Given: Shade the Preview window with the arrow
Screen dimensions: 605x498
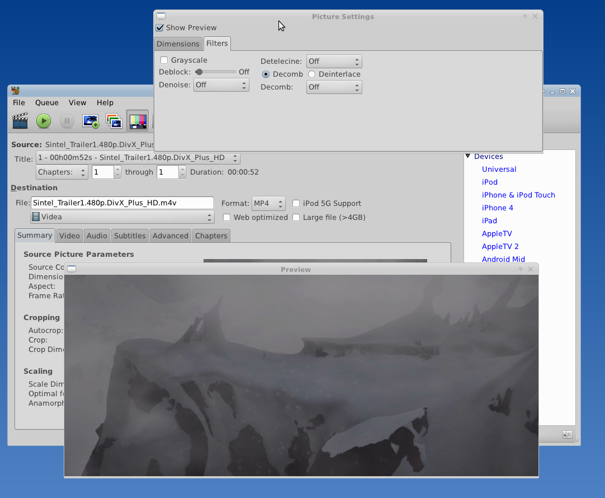Looking at the screenshot, I should pyautogui.click(x=521, y=269).
